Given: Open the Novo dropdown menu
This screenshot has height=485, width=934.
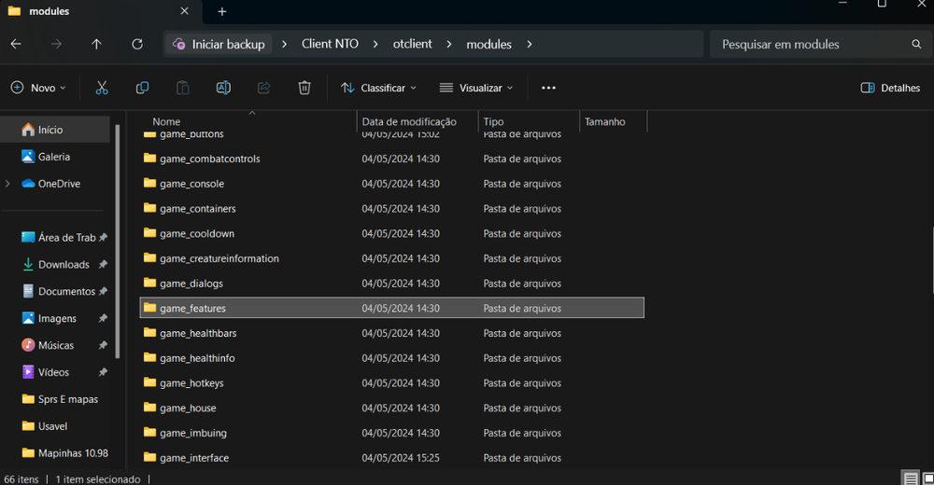Looking at the screenshot, I should pyautogui.click(x=38, y=88).
